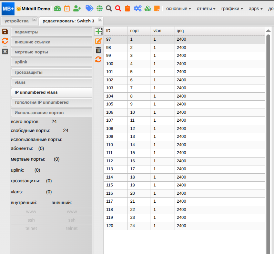Click the scrollbar up arrow
Viewport: 274px width, 254px height.
click(268, 31)
